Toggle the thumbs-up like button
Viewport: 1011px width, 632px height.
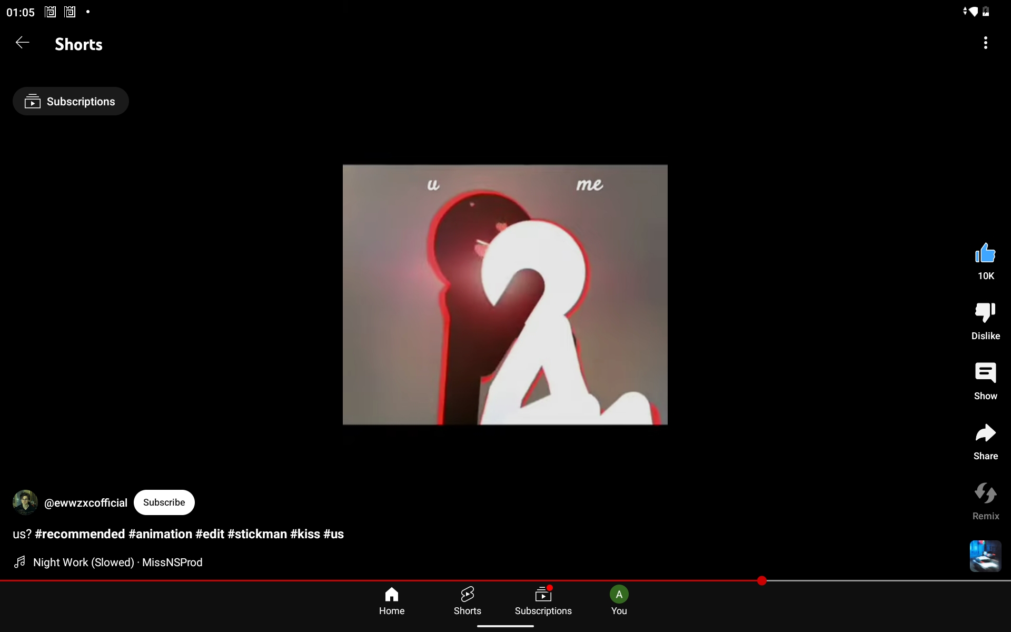pos(985,253)
